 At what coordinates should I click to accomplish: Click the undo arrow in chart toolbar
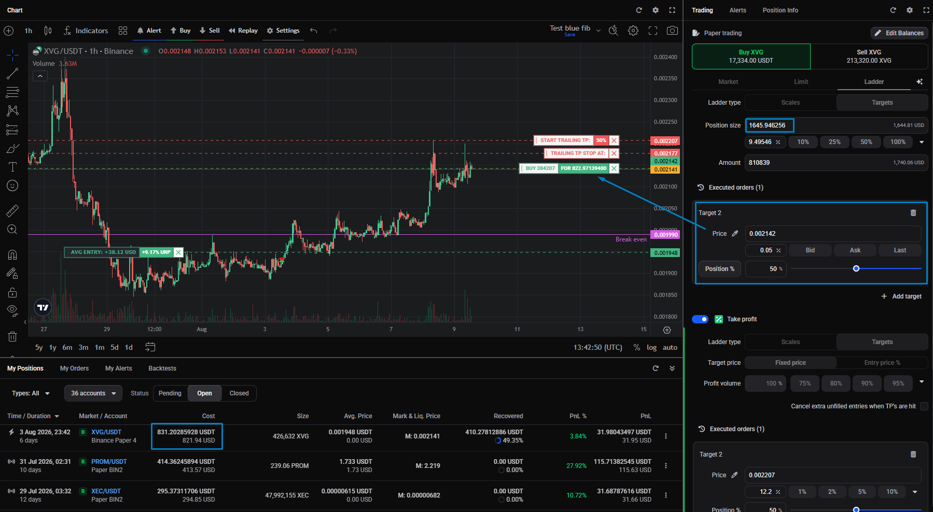pos(314,31)
